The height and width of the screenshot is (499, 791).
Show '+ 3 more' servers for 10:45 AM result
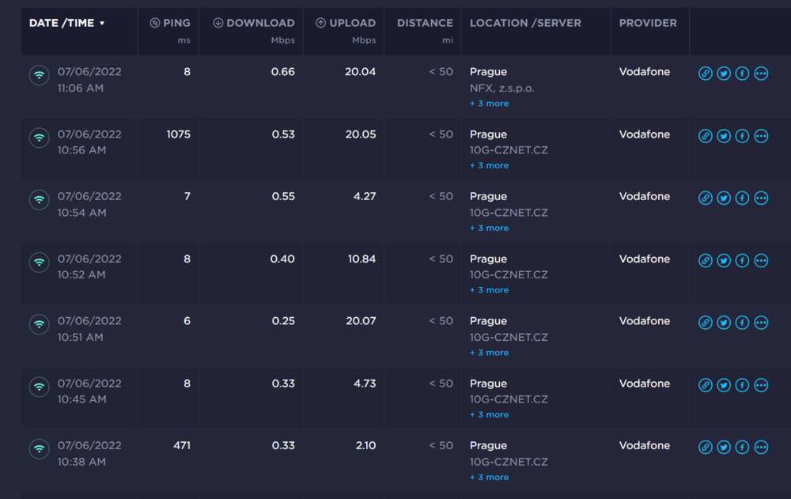489,414
